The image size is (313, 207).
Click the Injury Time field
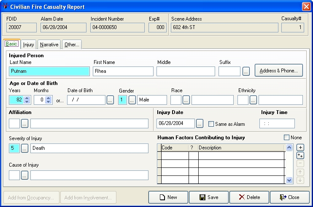click(277, 123)
